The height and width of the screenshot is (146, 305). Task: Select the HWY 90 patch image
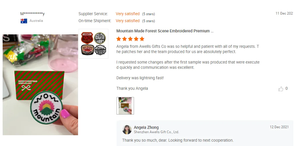click(x=87, y=38)
